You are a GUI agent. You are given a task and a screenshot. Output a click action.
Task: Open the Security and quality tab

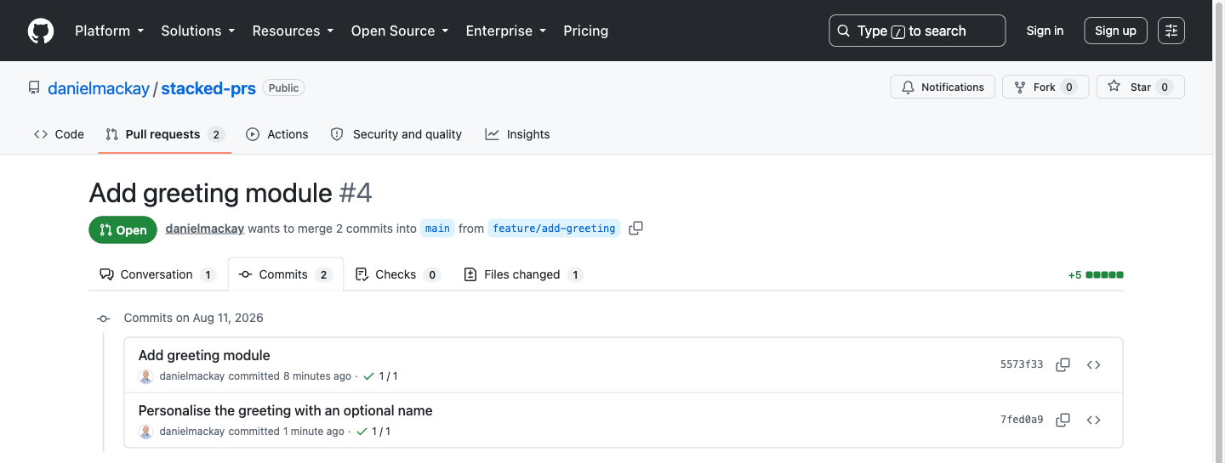pos(396,134)
